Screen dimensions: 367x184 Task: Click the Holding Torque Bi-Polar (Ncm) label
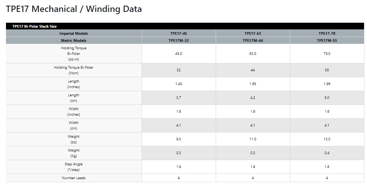(74, 70)
